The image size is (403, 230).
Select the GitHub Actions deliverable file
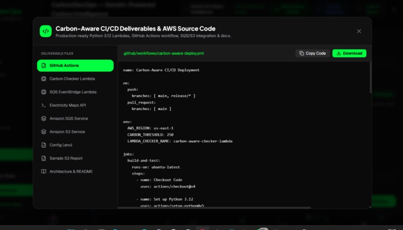pyautogui.click(x=75, y=65)
